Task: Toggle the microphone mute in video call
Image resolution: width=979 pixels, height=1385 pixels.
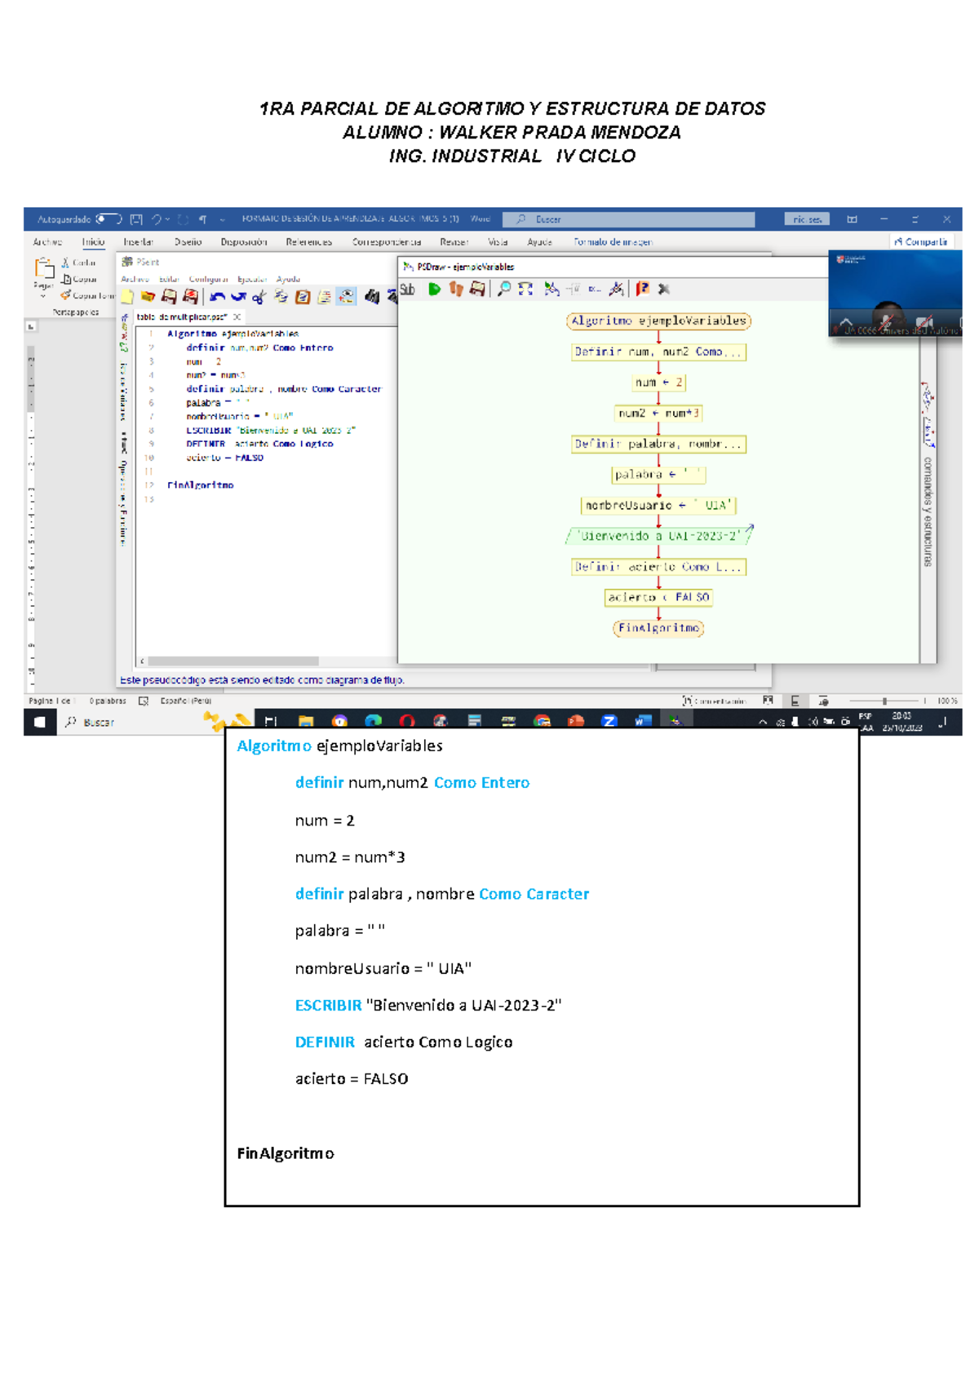Action: coord(884,322)
